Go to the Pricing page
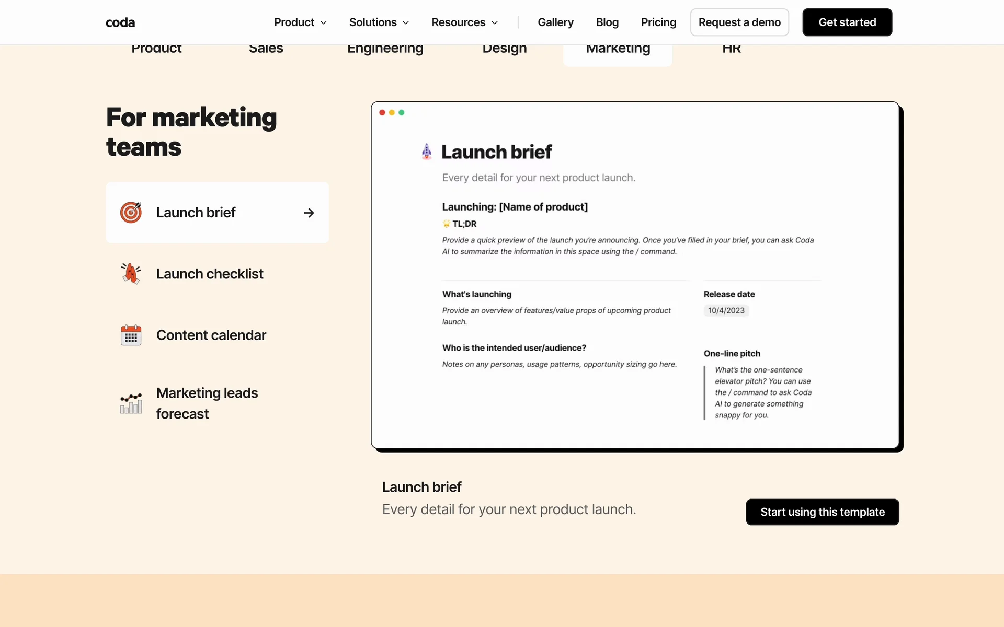1004x627 pixels. [658, 22]
